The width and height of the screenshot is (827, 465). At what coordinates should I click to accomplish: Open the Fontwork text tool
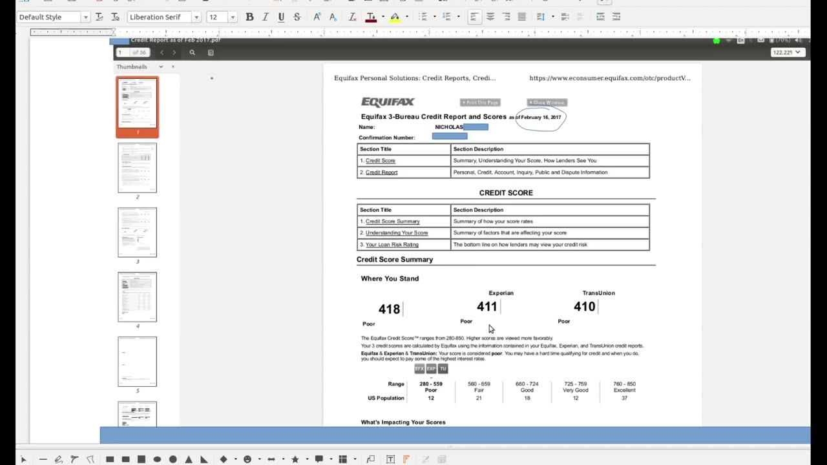click(406, 459)
